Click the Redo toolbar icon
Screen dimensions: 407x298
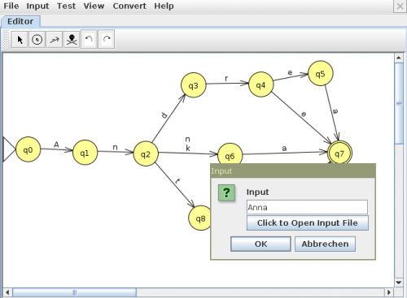[107, 40]
